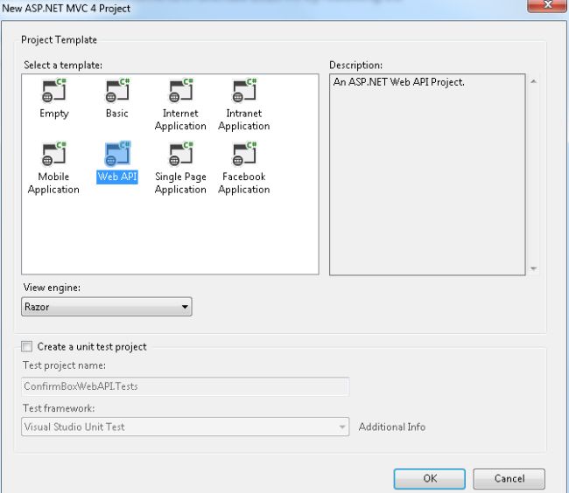Viewport: 569px width, 493px height.
Task: Open the Visual Studio Unit Test framework dropdown
Action: (x=185, y=427)
